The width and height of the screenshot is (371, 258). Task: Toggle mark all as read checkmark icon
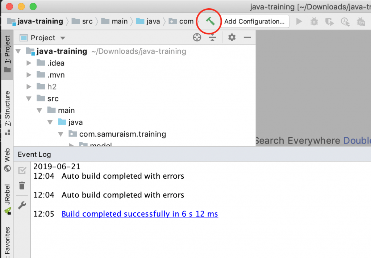tap(22, 170)
